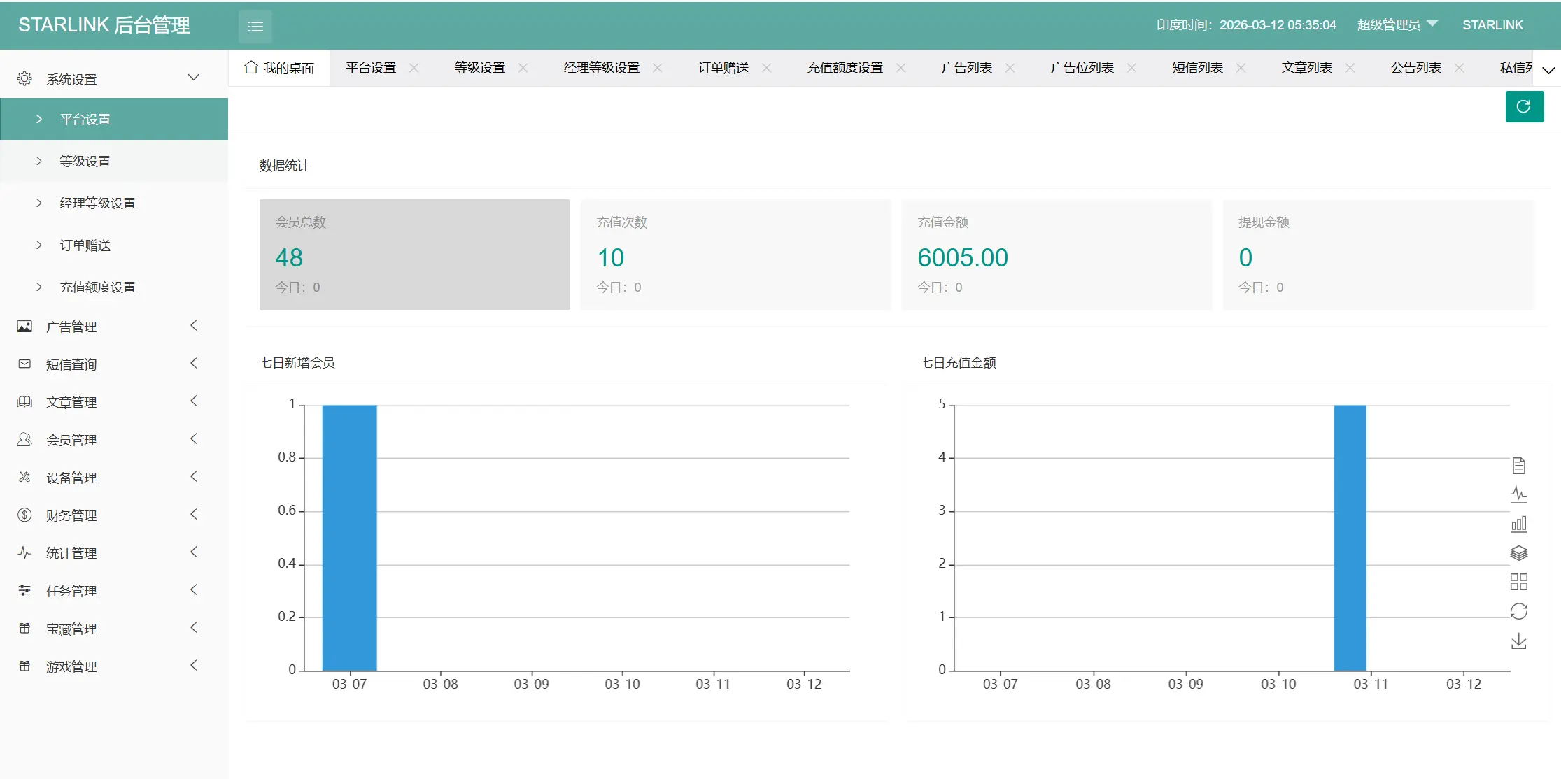Click the chart restore circular arrows icon
The image size is (1561, 779).
click(1518, 612)
